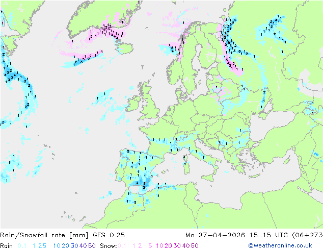Click the Rain/Snowfall rate [mm] title
Image resolution: width=323 pixels, height=250 pixels.
point(44,235)
